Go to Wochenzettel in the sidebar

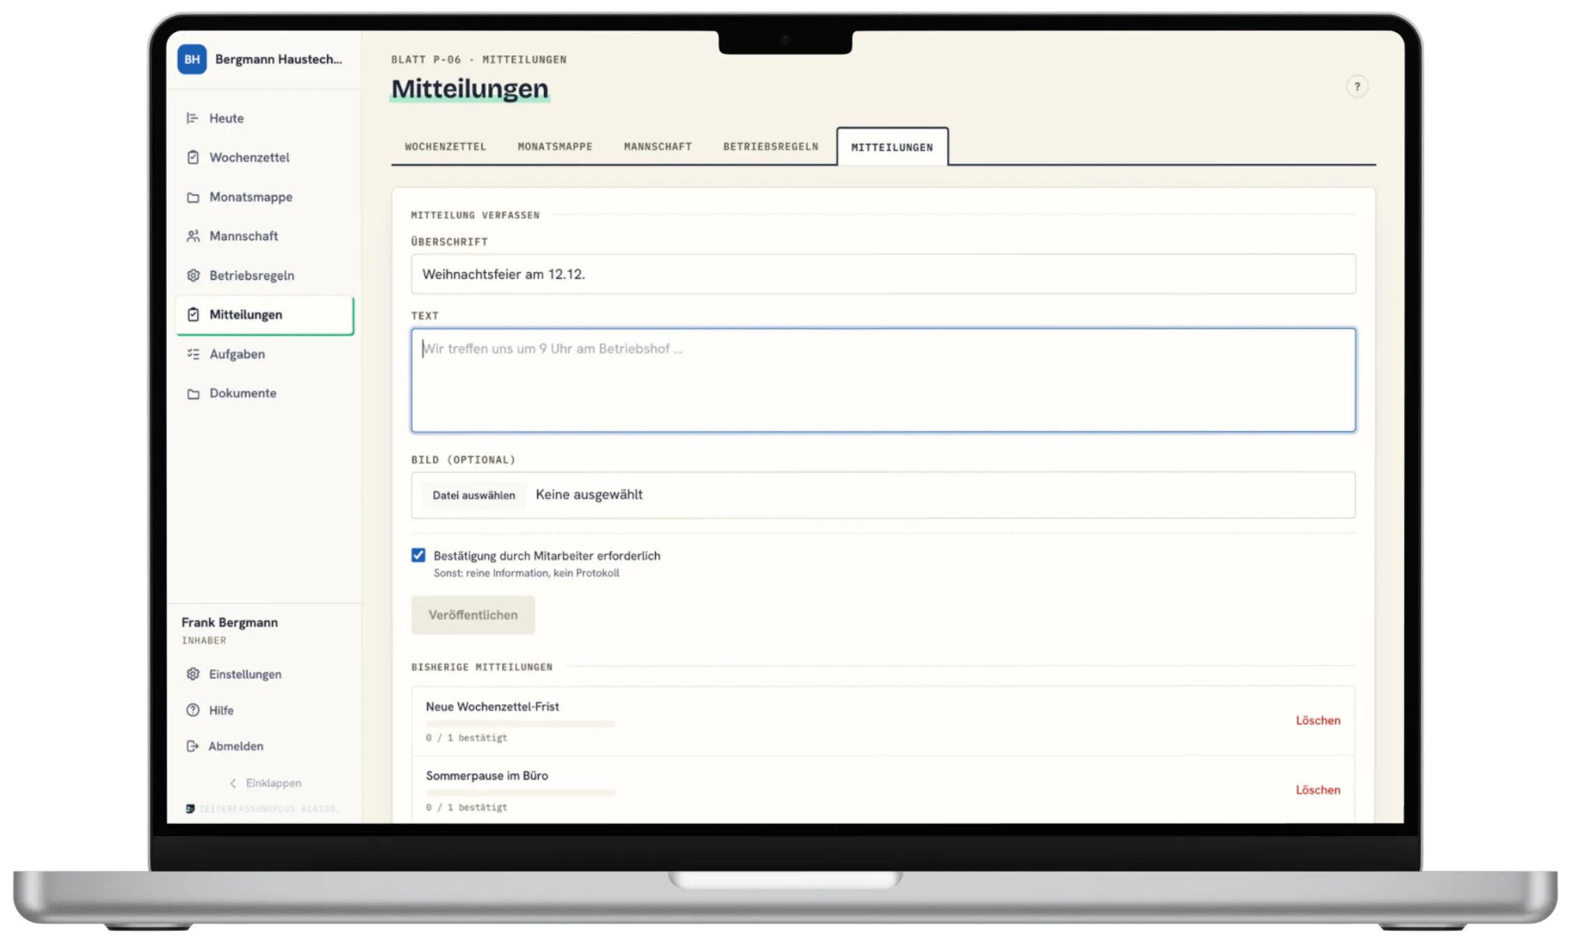click(265, 158)
